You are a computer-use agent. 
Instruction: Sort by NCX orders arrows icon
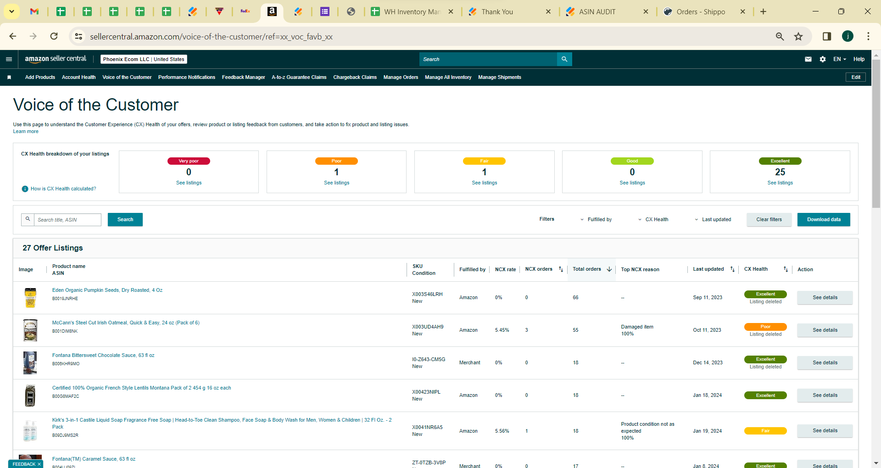pos(561,269)
